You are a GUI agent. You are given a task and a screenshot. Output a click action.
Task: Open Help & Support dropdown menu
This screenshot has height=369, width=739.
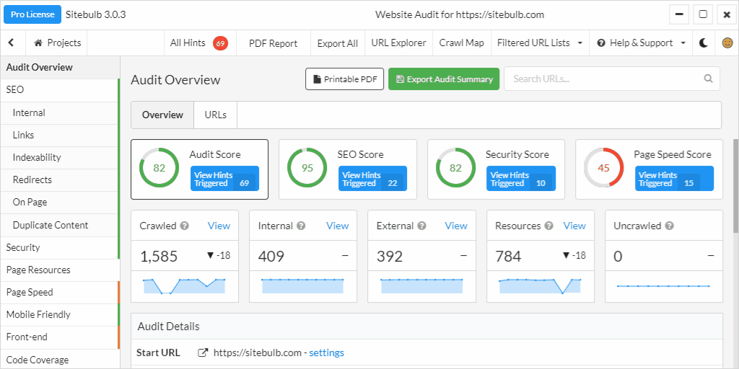[641, 43]
